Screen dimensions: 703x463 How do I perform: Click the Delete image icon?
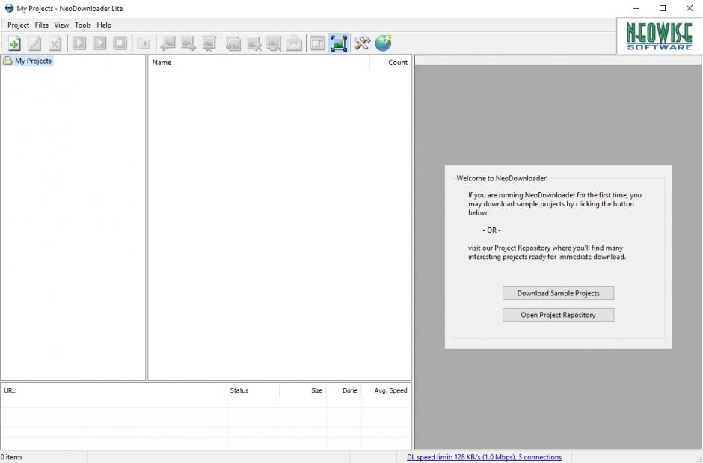pos(254,43)
